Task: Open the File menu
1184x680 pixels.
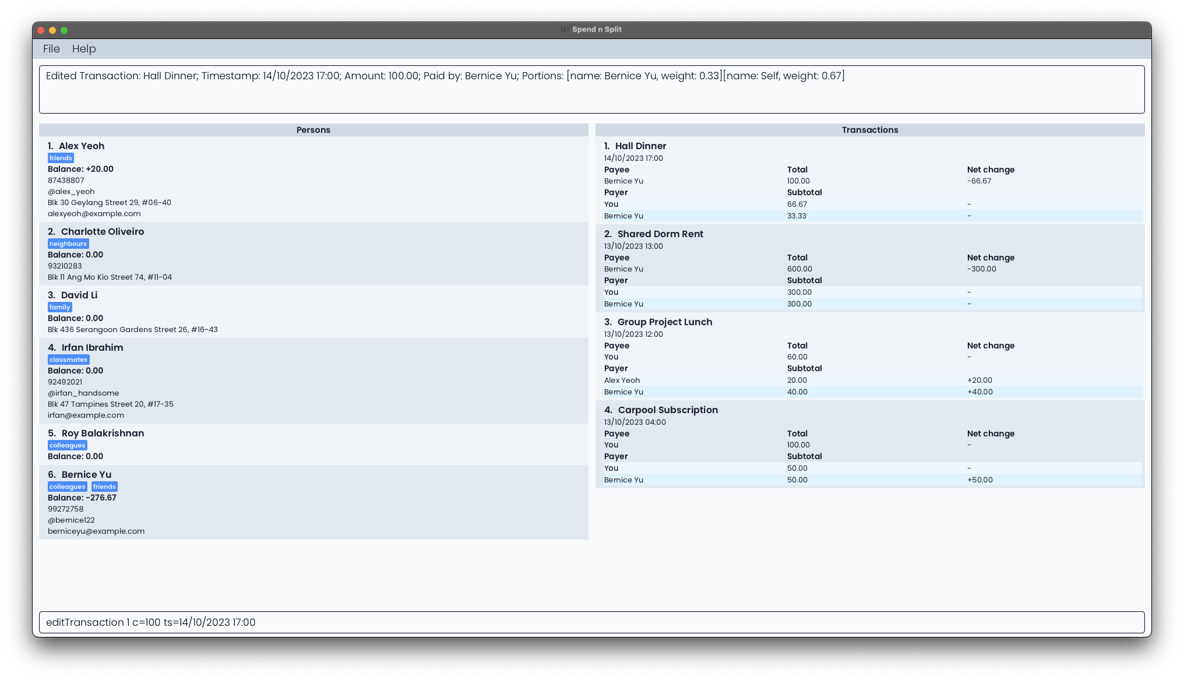Action: (x=51, y=49)
